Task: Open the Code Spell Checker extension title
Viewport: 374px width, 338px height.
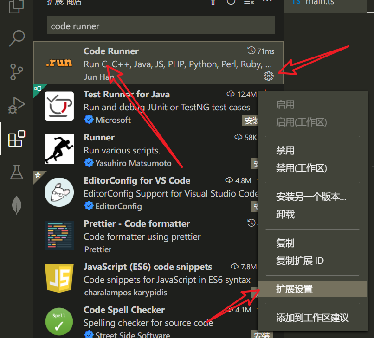Action: (x=124, y=310)
